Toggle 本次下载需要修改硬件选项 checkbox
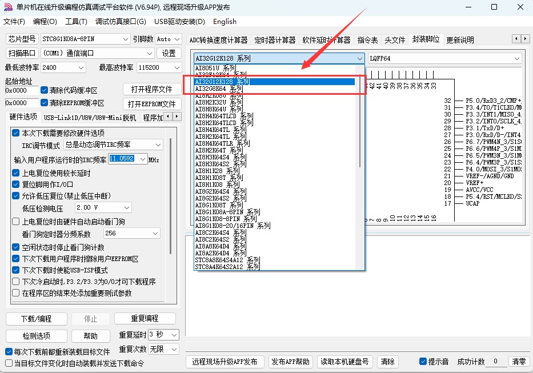This screenshot has height=373, width=533. pyautogui.click(x=15, y=133)
